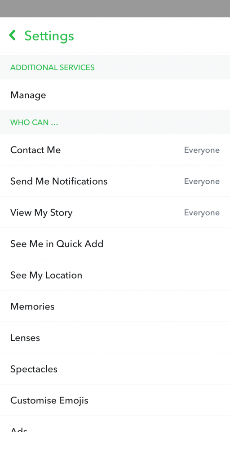Open the partially visible Ads row
230x460 pixels.
[115, 424]
